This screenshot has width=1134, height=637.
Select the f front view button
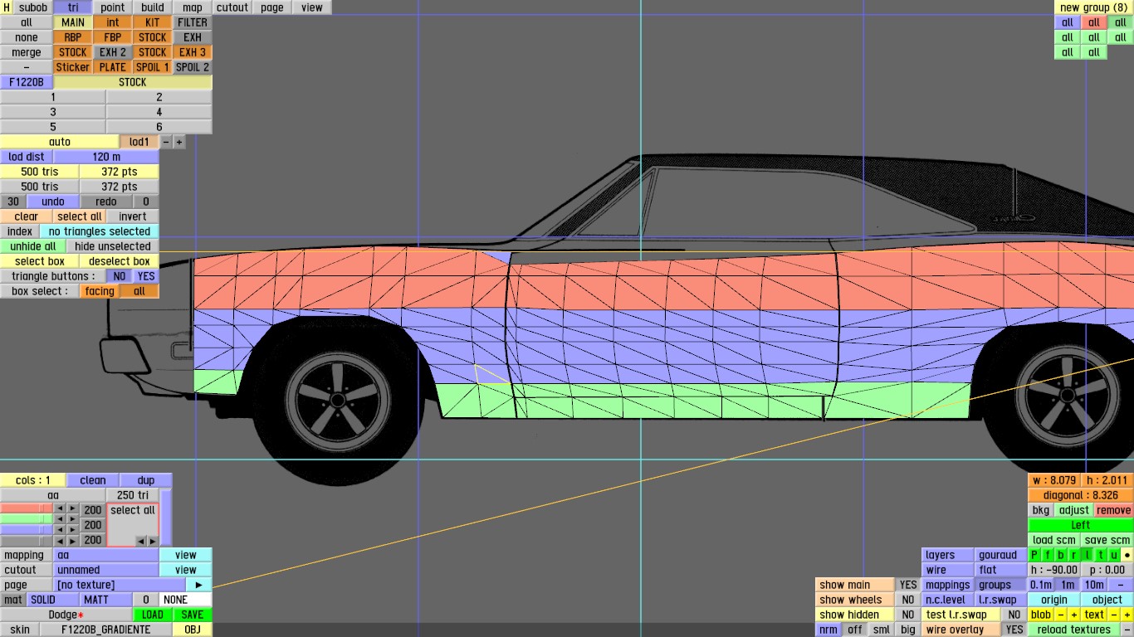[1048, 555]
